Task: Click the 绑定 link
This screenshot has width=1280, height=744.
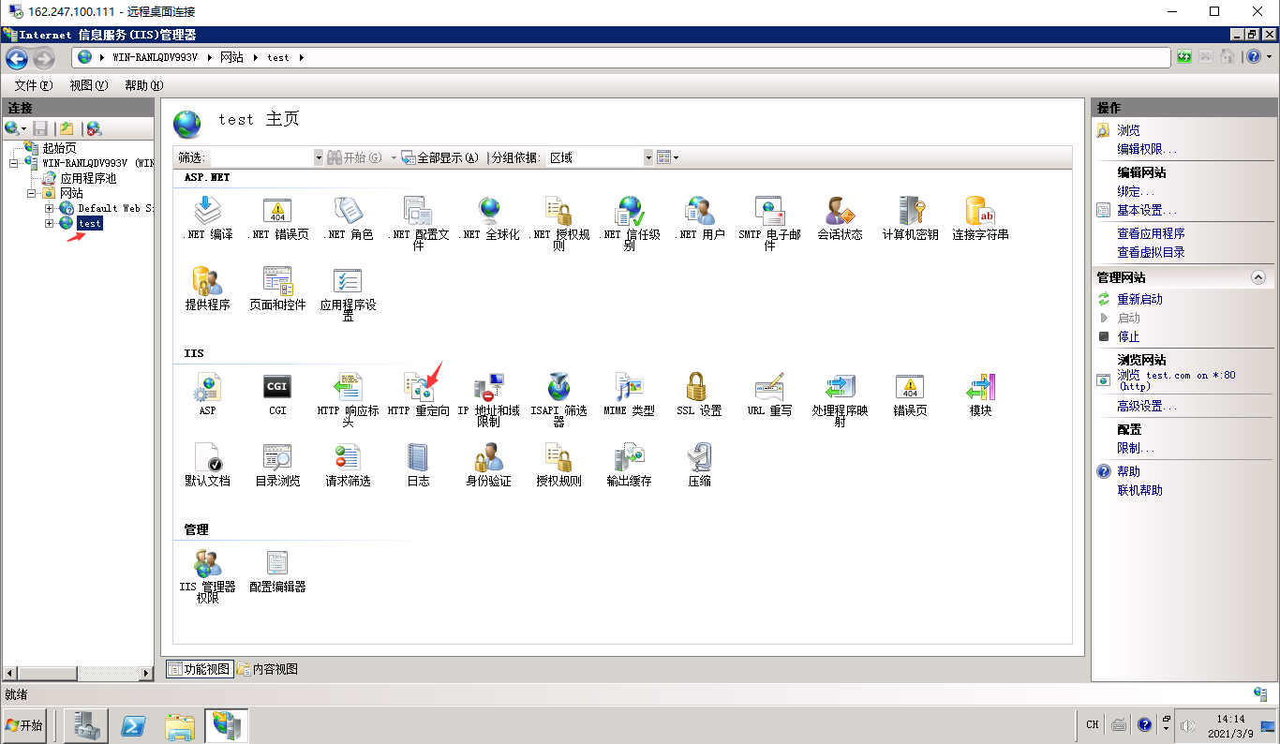Action: 1135,191
